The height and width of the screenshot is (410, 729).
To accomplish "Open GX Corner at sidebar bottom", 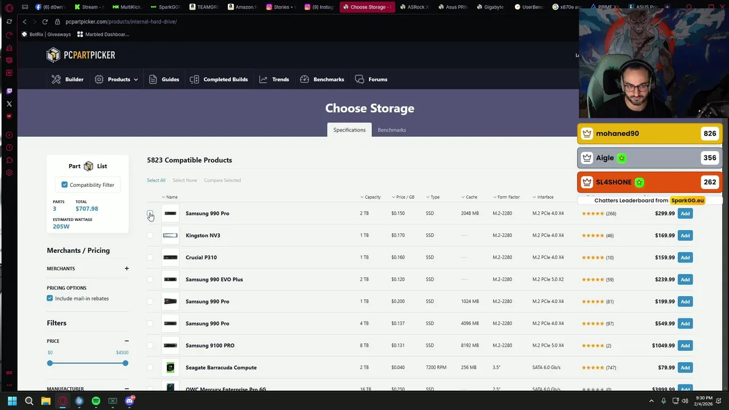I will pyautogui.click(x=9, y=372).
